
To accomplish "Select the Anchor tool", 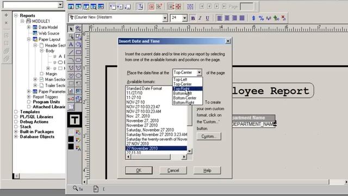I will click(x=71, y=99).
